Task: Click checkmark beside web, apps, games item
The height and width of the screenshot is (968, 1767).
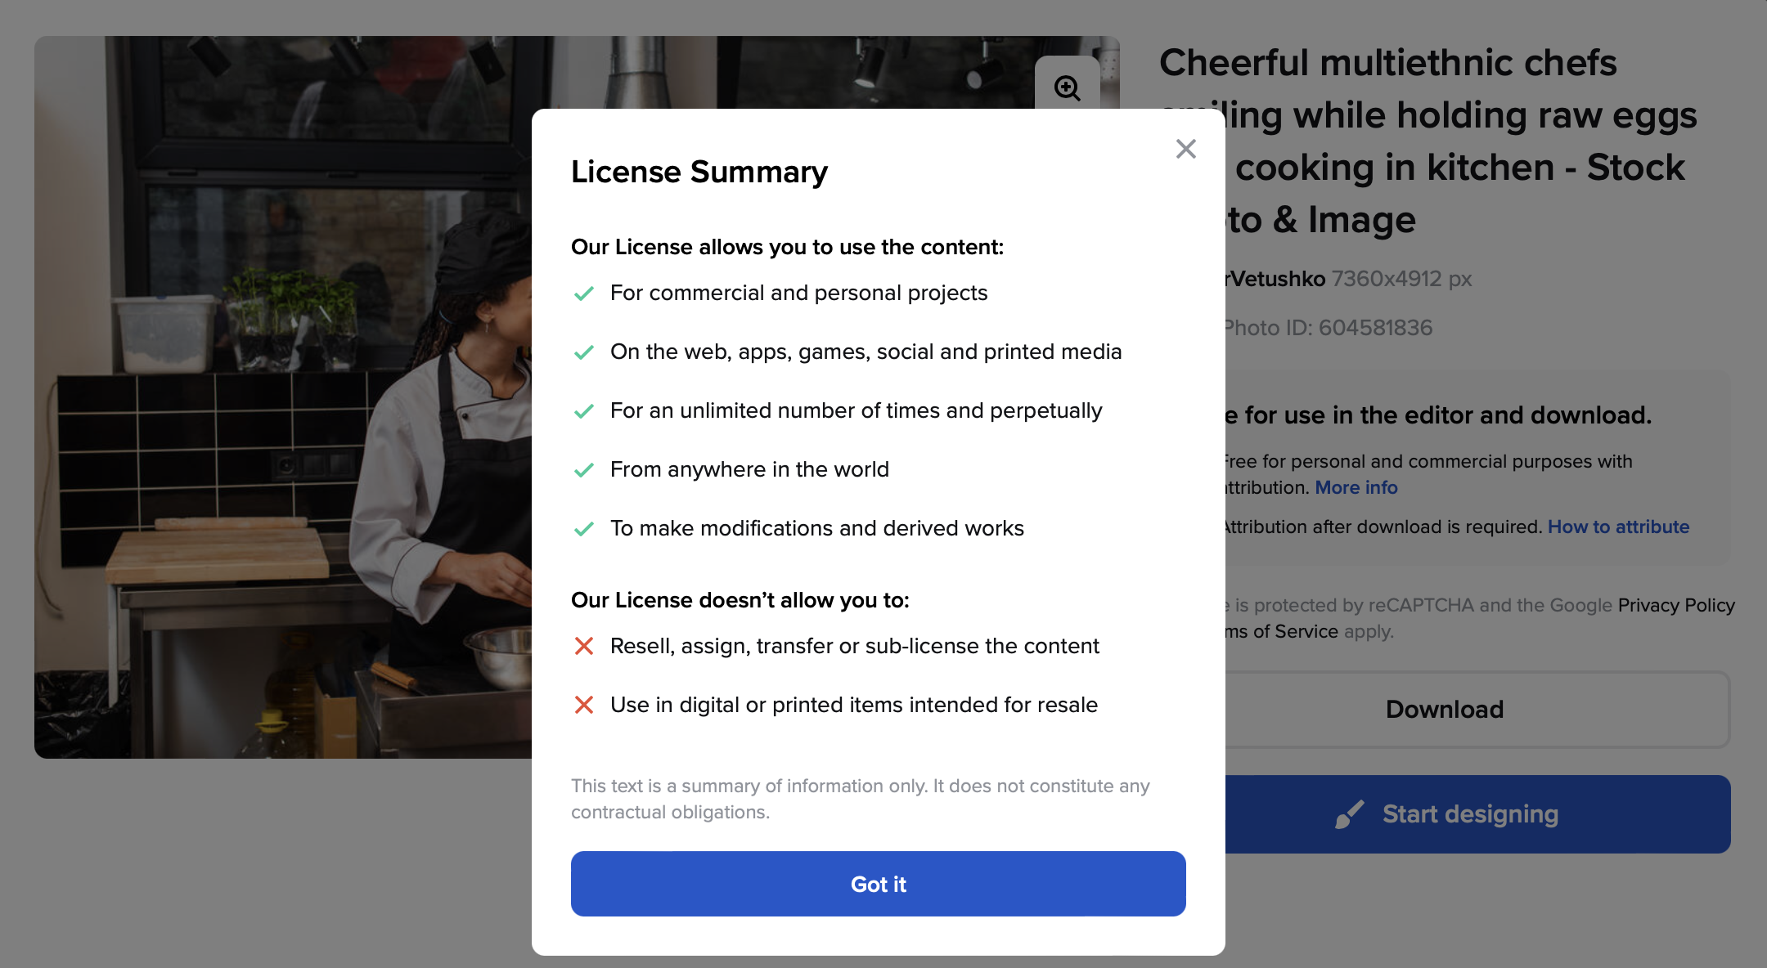Action: (x=584, y=352)
